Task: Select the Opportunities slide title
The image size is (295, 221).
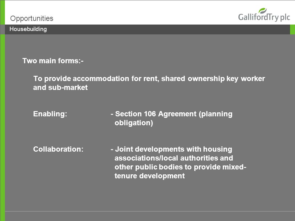Action: click(32, 18)
